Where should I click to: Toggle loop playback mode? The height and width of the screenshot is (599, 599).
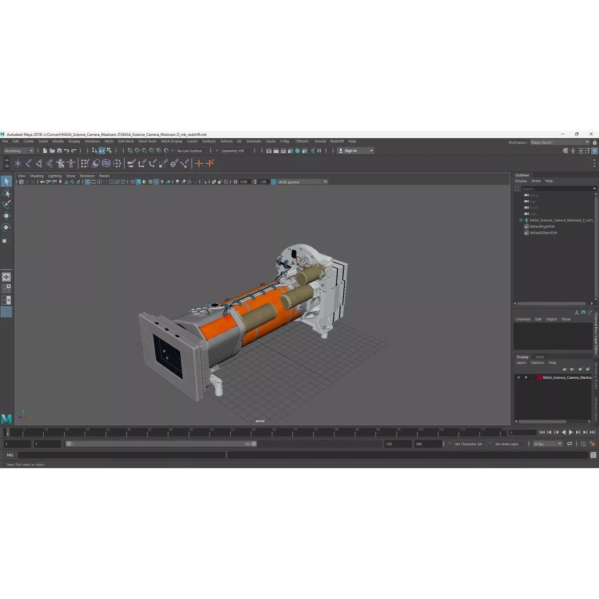570,444
